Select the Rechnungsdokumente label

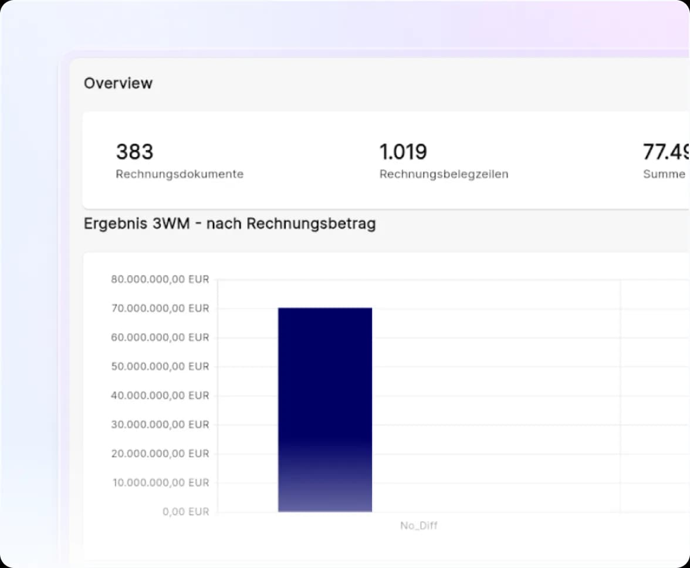[180, 174]
